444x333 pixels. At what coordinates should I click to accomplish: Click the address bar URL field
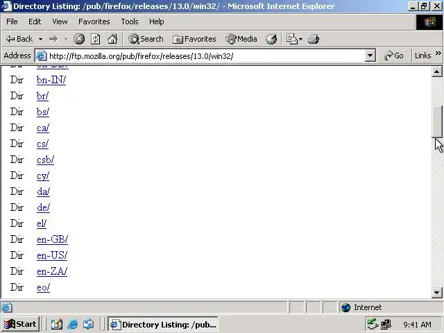click(x=206, y=55)
